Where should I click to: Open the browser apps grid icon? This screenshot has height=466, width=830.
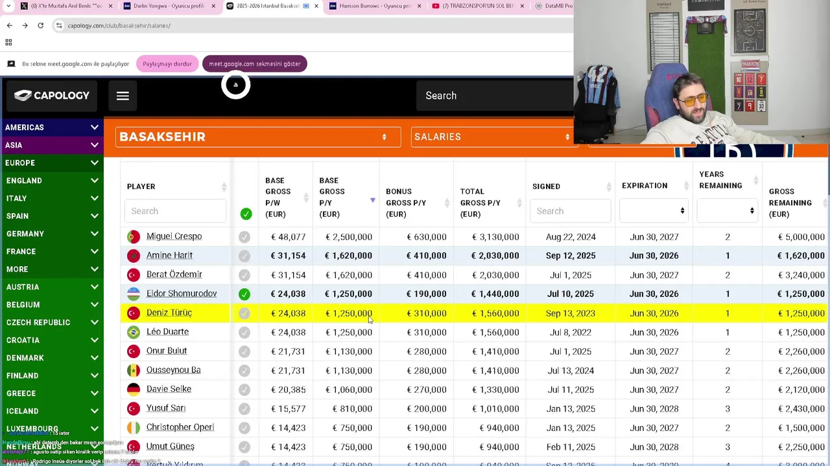tap(8, 43)
